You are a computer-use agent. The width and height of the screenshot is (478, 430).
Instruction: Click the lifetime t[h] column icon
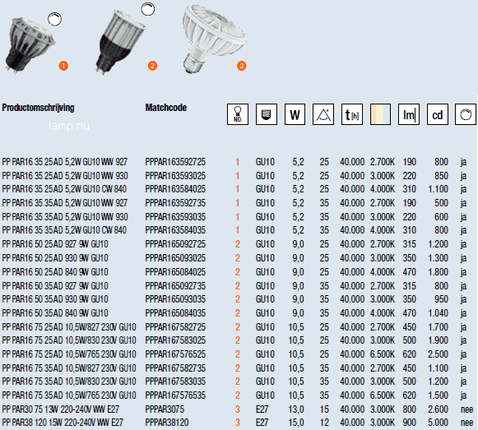pyautogui.click(x=352, y=114)
